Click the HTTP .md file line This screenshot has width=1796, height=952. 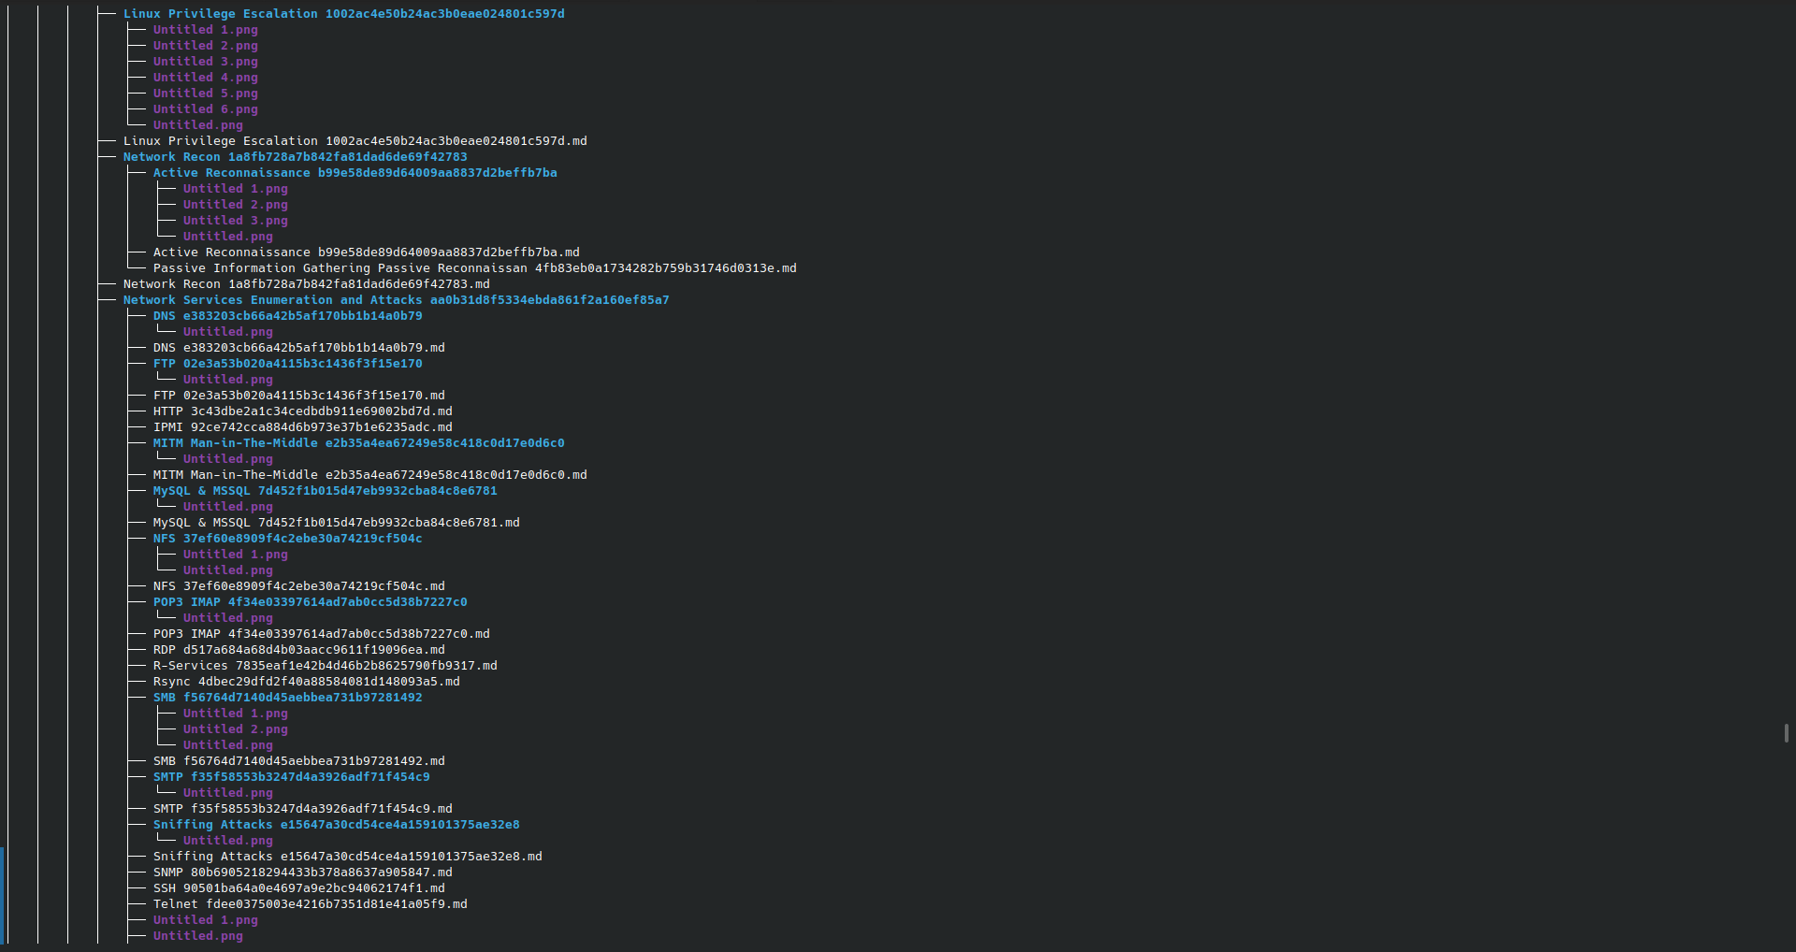pyautogui.click(x=303, y=411)
